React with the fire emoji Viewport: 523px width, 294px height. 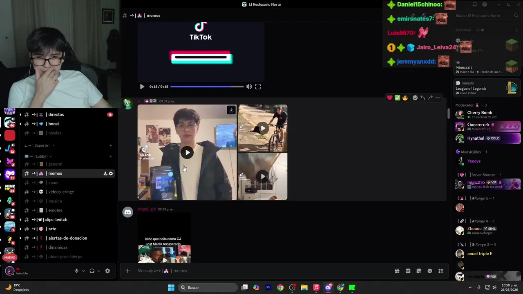pos(405,98)
